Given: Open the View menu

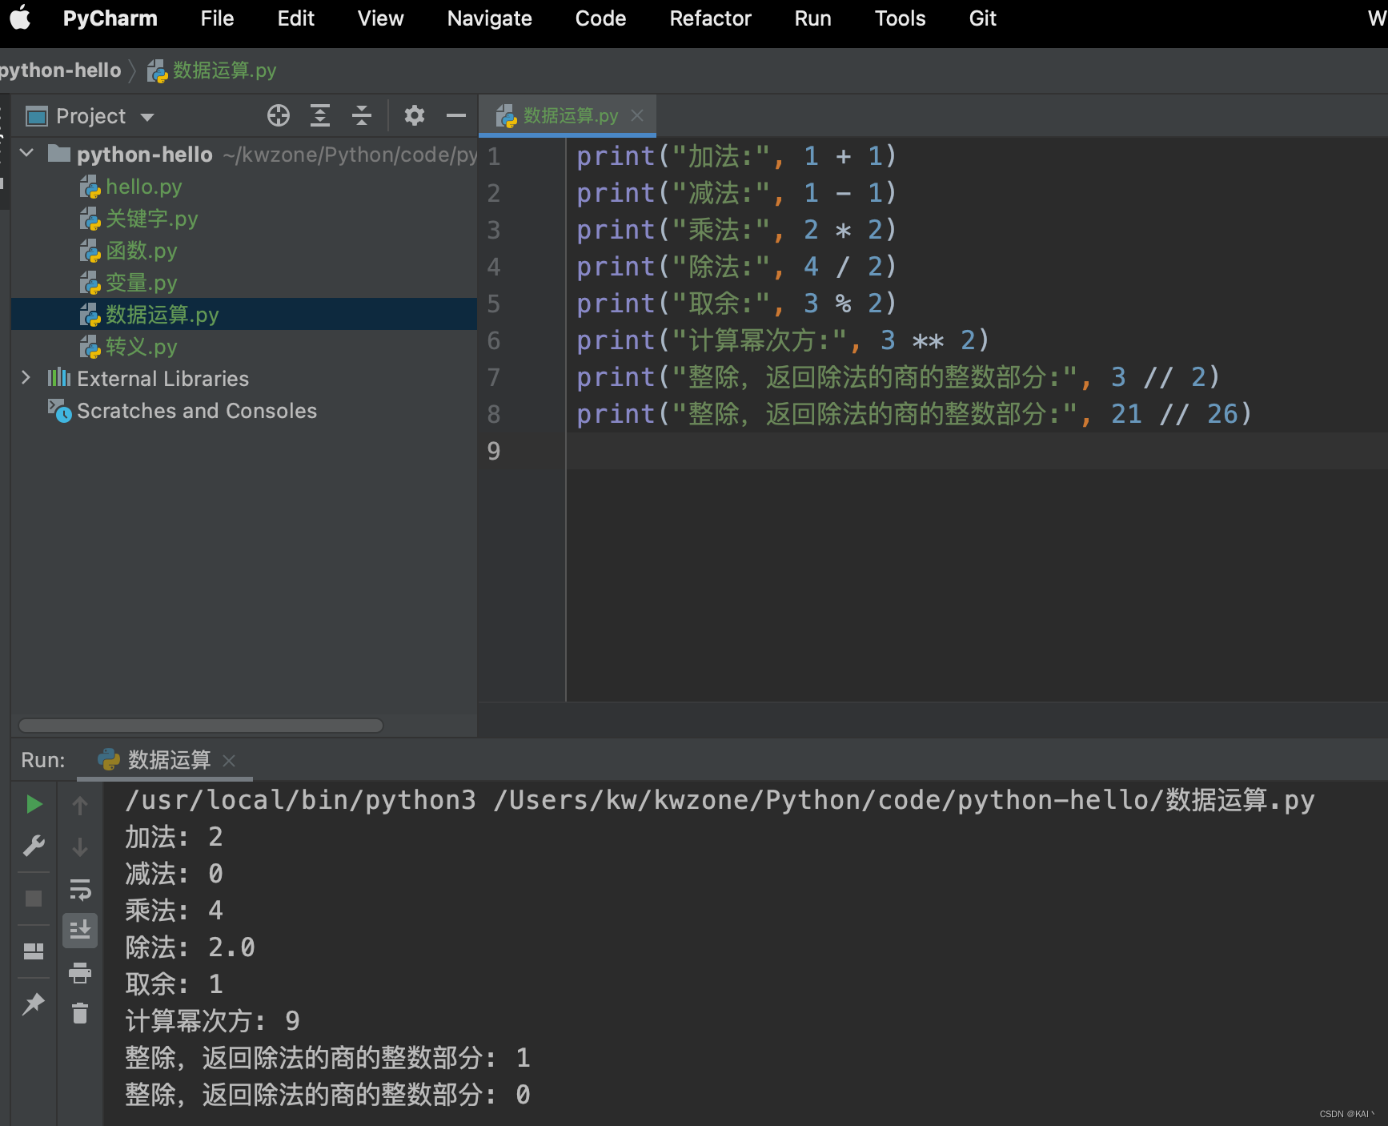Looking at the screenshot, I should pyautogui.click(x=380, y=18).
